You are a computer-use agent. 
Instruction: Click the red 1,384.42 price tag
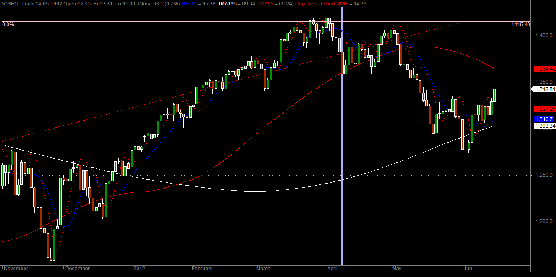pyautogui.click(x=545, y=69)
